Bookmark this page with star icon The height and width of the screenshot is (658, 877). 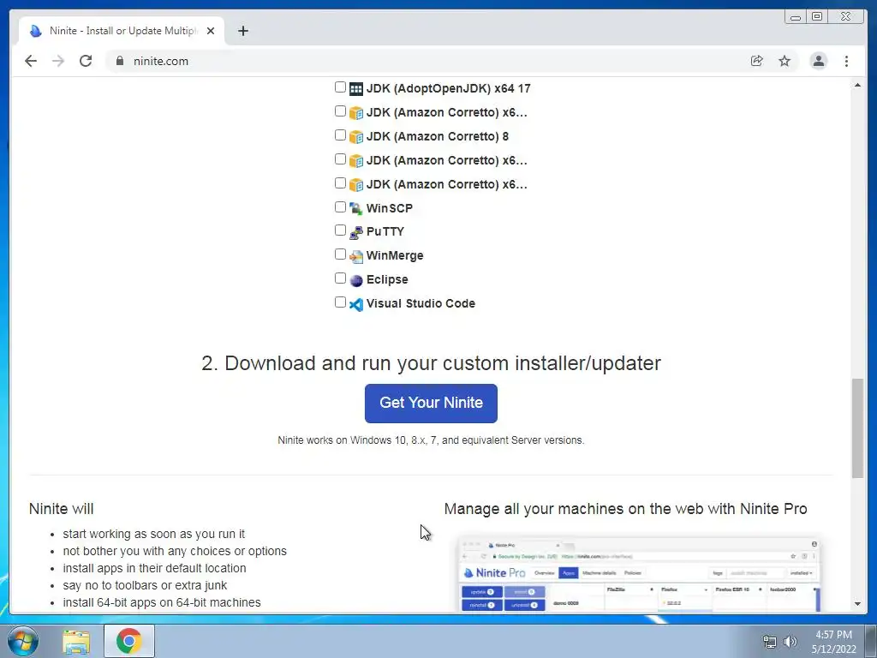pyautogui.click(x=785, y=61)
